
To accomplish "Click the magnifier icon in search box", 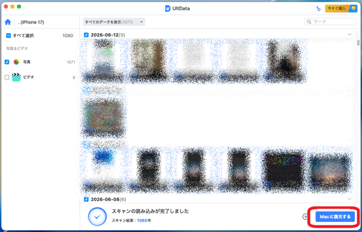I will point(309,22).
